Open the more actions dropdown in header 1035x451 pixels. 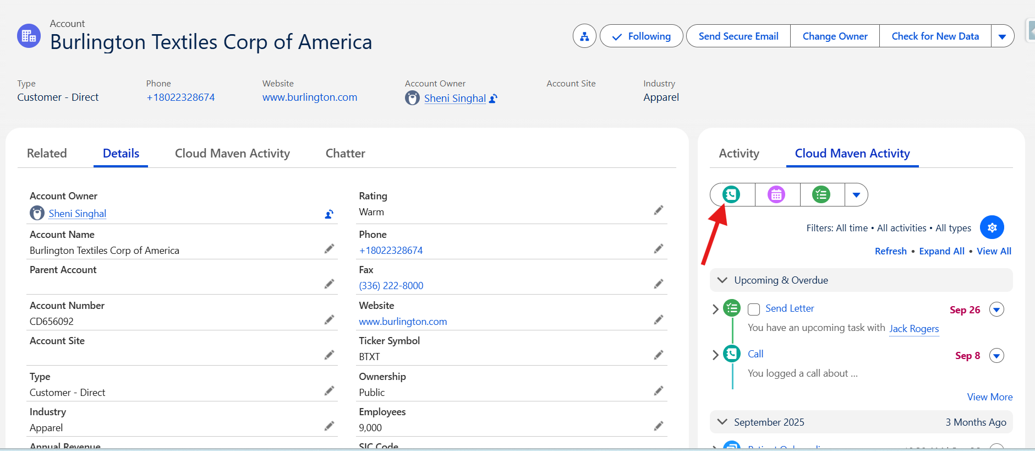click(x=1003, y=36)
